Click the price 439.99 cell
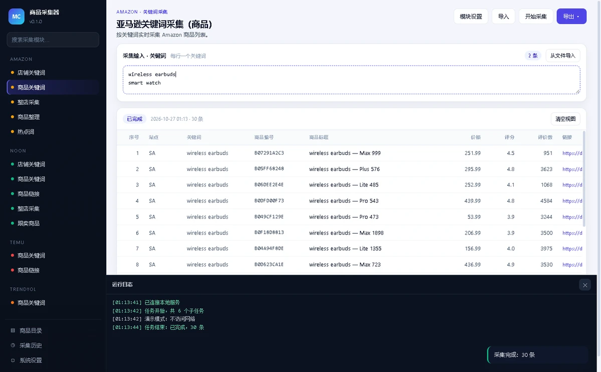601x372 pixels. coord(472,201)
